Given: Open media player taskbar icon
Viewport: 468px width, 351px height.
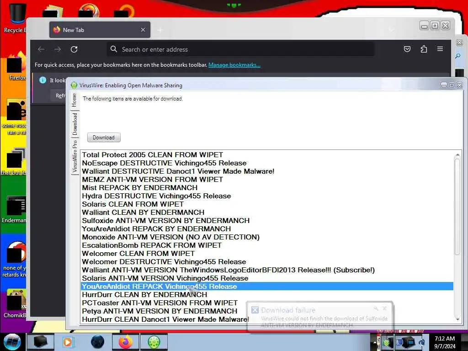Looking at the screenshot, I should pos(68,342).
